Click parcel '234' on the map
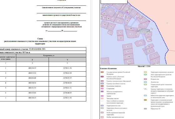 [148, 34]
